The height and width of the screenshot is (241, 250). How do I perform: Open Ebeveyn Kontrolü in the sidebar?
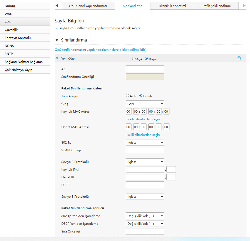point(25,38)
